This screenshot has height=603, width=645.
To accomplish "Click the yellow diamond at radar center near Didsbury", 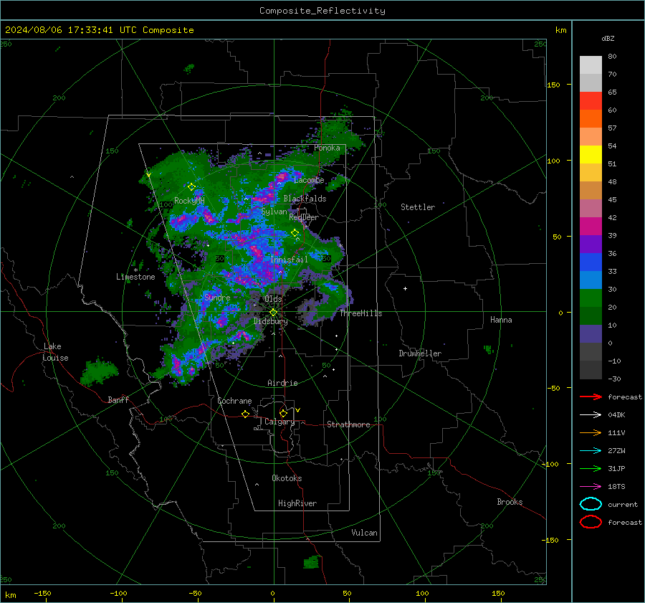I will click(273, 313).
